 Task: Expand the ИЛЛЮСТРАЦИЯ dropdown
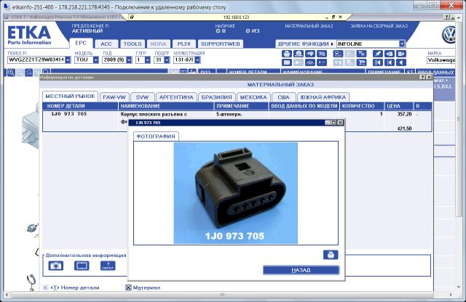pyautogui.click(x=197, y=60)
